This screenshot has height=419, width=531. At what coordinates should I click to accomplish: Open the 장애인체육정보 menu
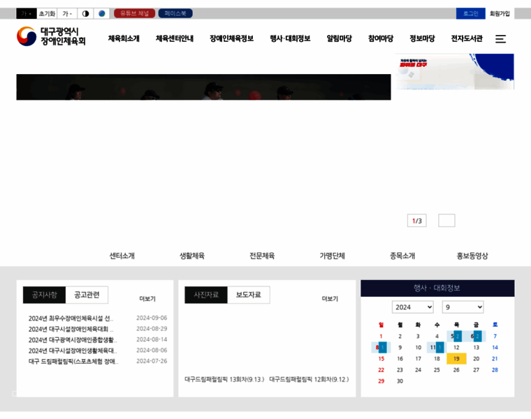click(232, 38)
